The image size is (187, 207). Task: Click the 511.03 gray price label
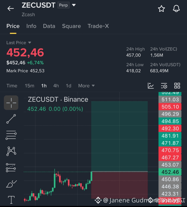point(170,99)
